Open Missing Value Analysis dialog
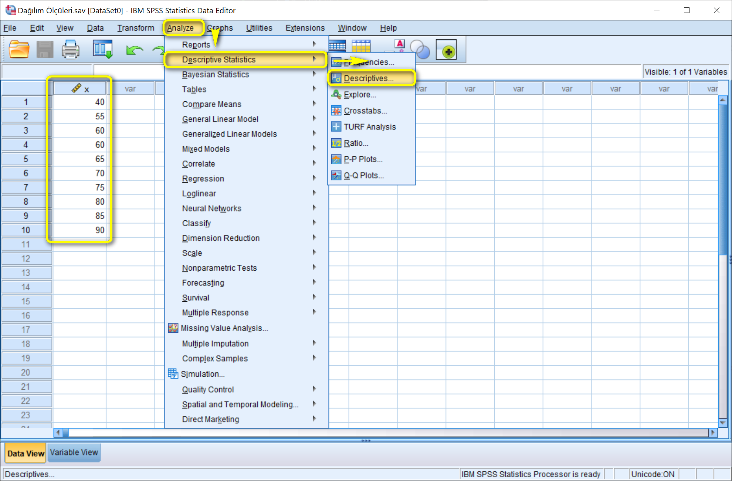 pyautogui.click(x=224, y=328)
